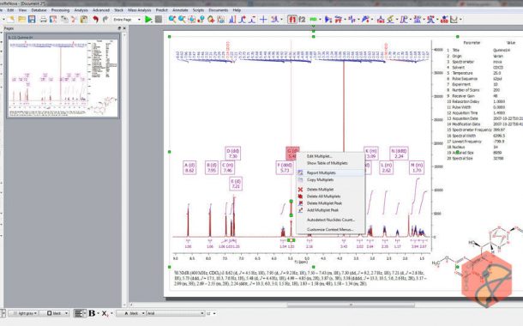Click the red Undo arrow icon

(x=96, y=20)
